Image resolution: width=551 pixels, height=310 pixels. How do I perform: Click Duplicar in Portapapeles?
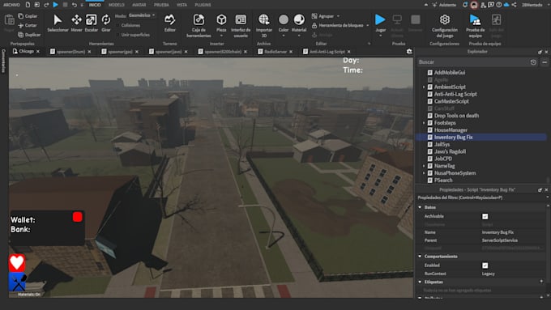click(x=29, y=35)
